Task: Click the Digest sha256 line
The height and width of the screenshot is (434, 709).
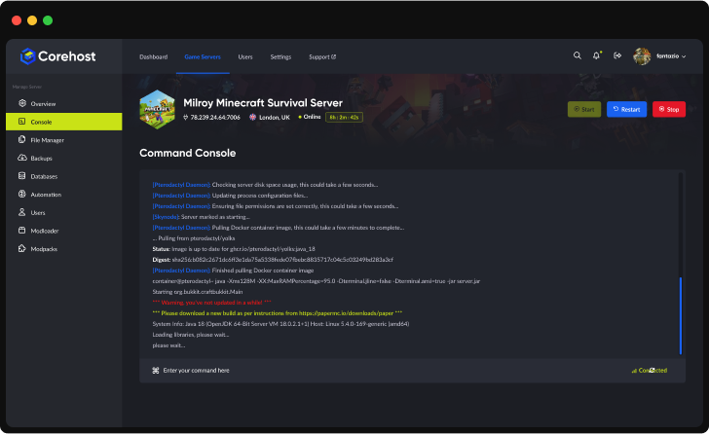Action: click(x=273, y=260)
